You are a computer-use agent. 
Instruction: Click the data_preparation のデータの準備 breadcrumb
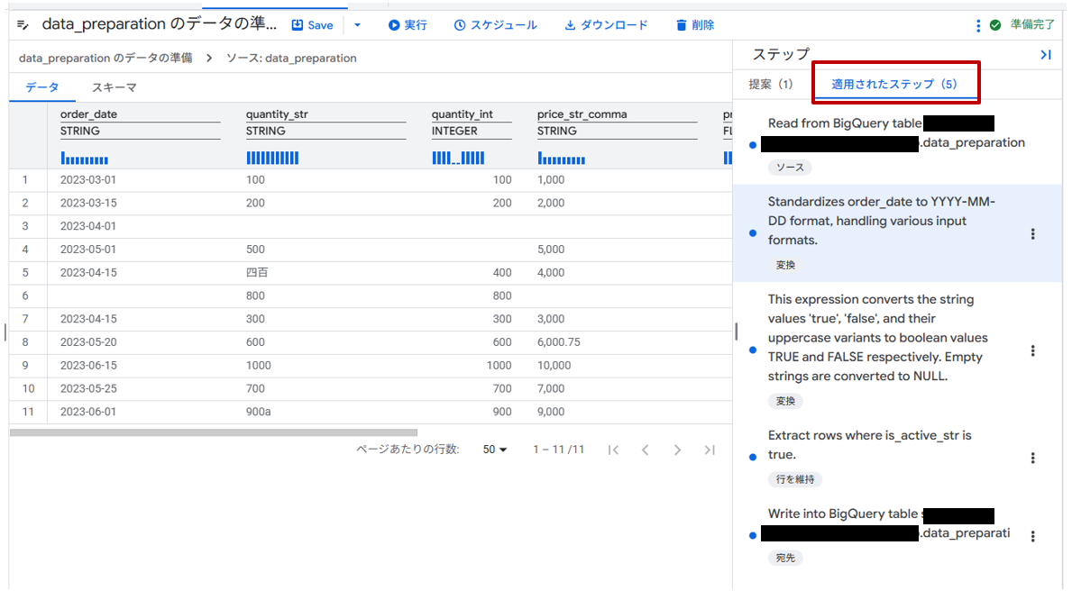pyautogui.click(x=105, y=58)
